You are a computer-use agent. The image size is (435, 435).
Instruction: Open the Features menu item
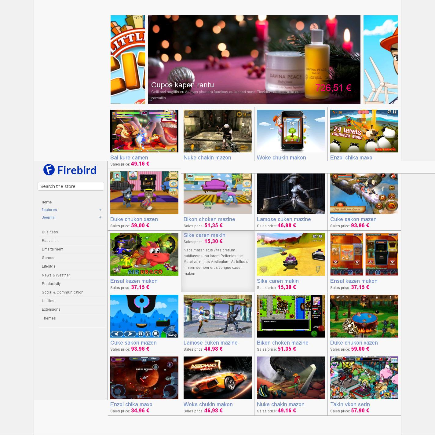pyautogui.click(x=49, y=210)
